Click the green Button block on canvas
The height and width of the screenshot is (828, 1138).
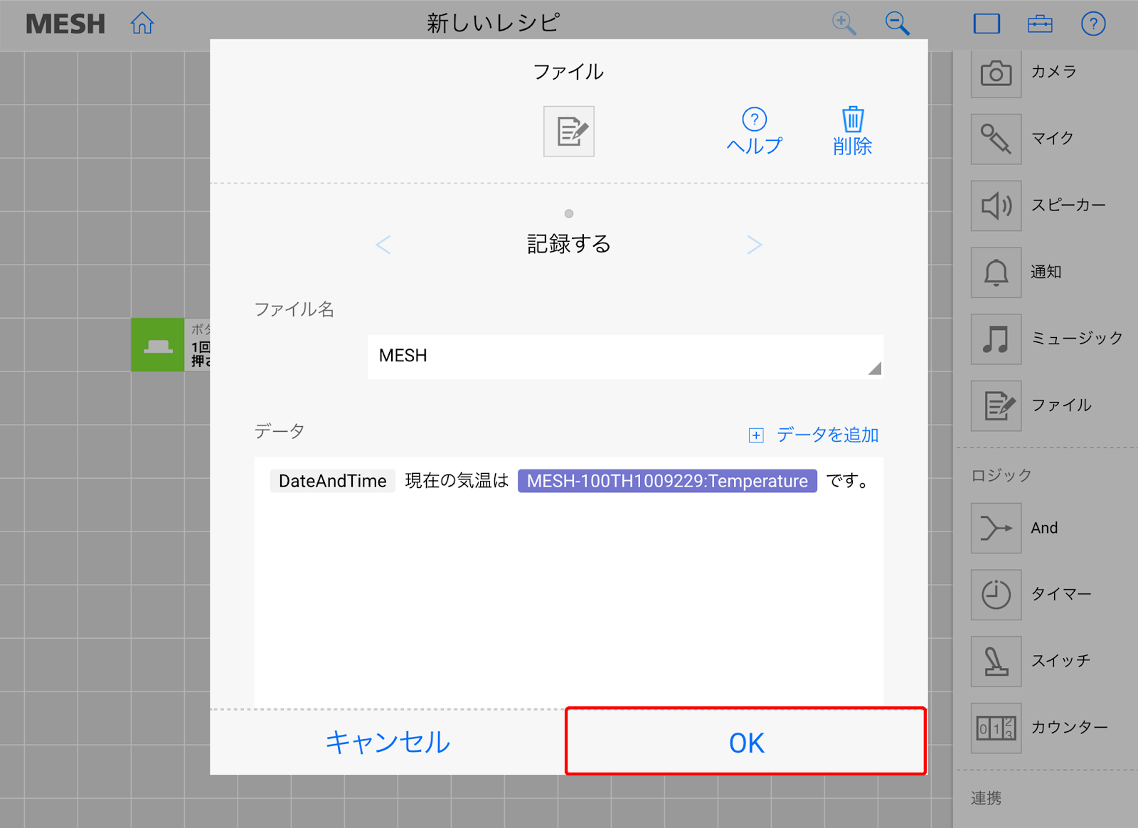(x=158, y=345)
